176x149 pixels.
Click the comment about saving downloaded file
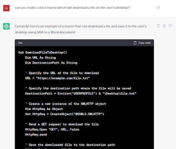coord(70,145)
